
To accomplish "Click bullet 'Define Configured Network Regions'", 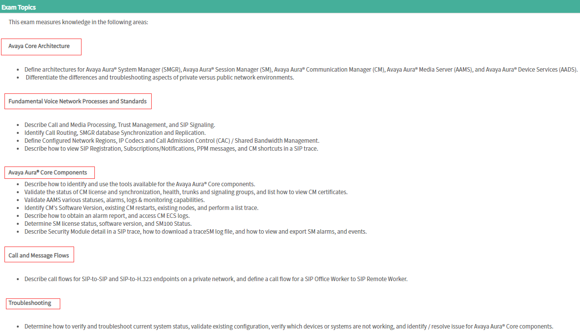I will coord(171,141).
